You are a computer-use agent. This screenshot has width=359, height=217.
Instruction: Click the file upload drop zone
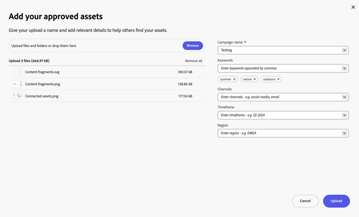pos(107,45)
